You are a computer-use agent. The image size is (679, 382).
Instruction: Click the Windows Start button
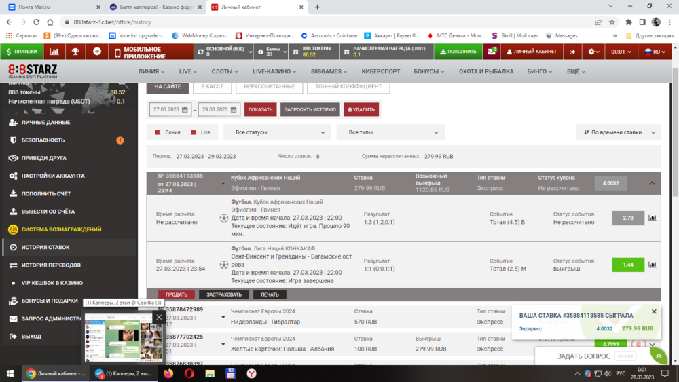pos(10,373)
